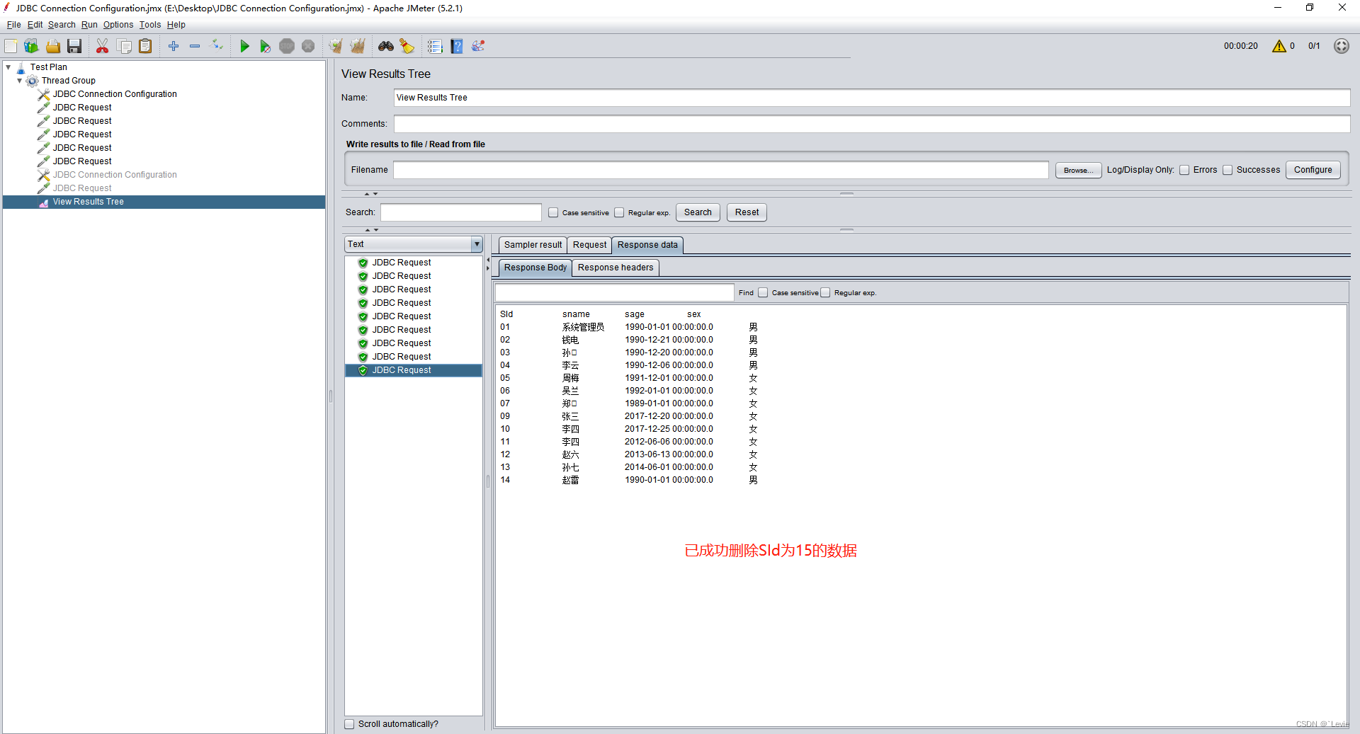The height and width of the screenshot is (734, 1360).
Task: Collapse the Thread Group node
Action: pos(20,80)
